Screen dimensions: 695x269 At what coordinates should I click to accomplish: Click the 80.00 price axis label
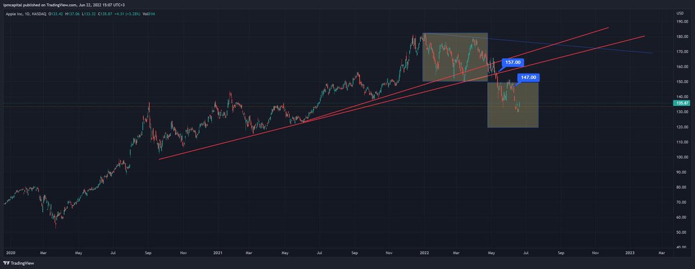pyautogui.click(x=682, y=187)
